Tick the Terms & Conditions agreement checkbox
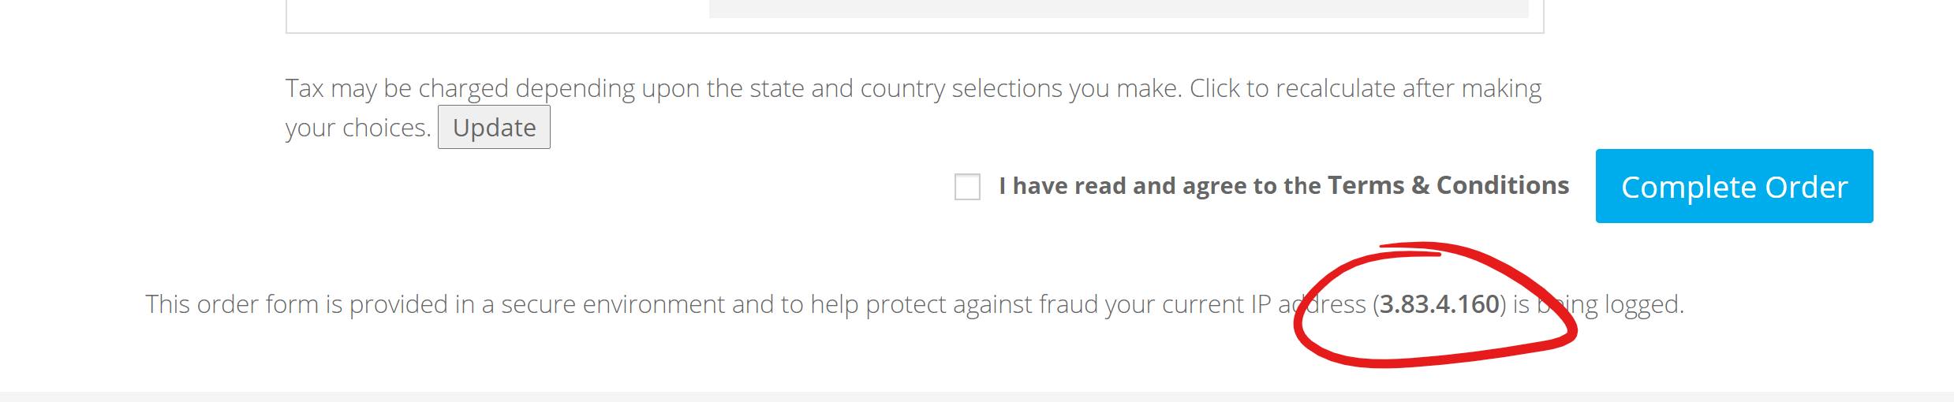This screenshot has height=402, width=1954. pyautogui.click(x=967, y=187)
